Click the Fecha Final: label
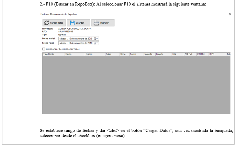The height and width of the screenshot is (147, 237). pos(48,43)
